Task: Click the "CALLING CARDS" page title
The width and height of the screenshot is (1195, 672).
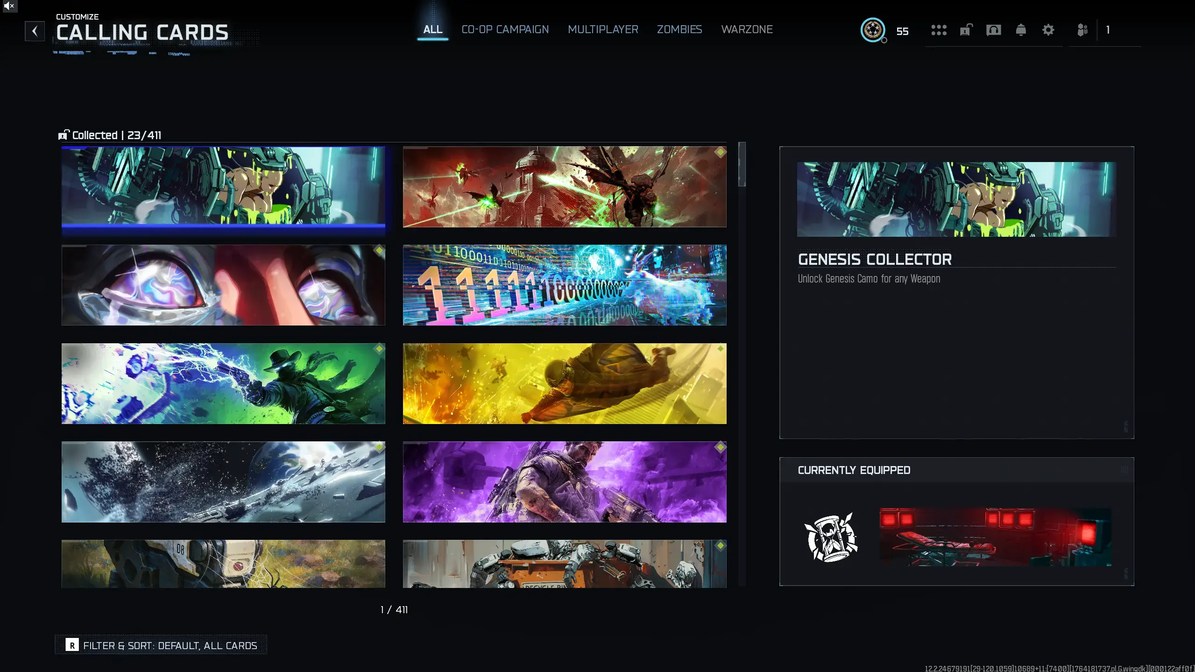Action: point(142,33)
